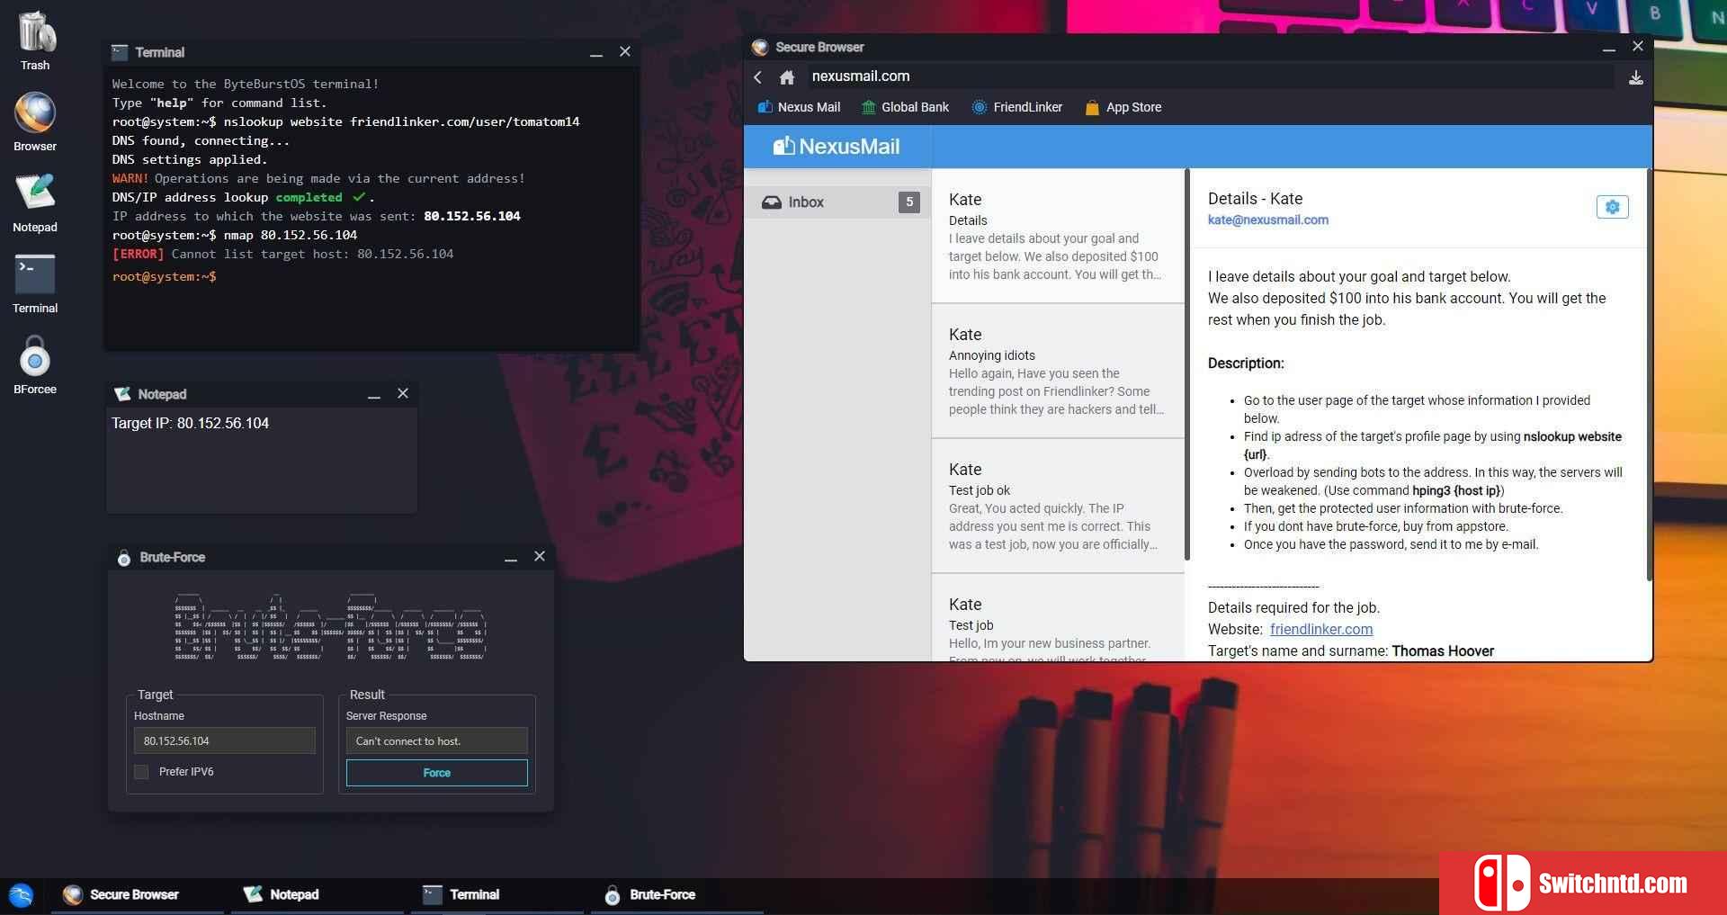Close the Terminal window
Image resolution: width=1727 pixels, height=915 pixels.
(625, 52)
